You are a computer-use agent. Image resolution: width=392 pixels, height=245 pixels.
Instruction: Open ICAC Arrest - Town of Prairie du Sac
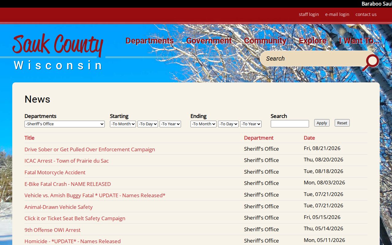coord(66,161)
